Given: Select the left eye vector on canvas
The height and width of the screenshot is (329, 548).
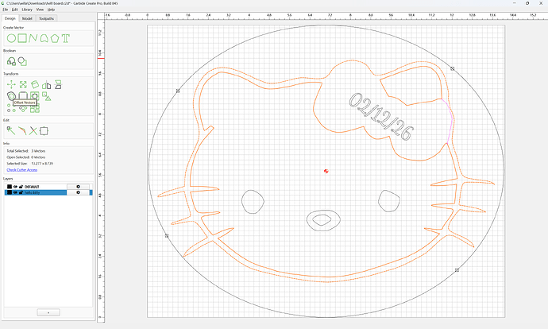Looking at the screenshot, I should (x=253, y=202).
